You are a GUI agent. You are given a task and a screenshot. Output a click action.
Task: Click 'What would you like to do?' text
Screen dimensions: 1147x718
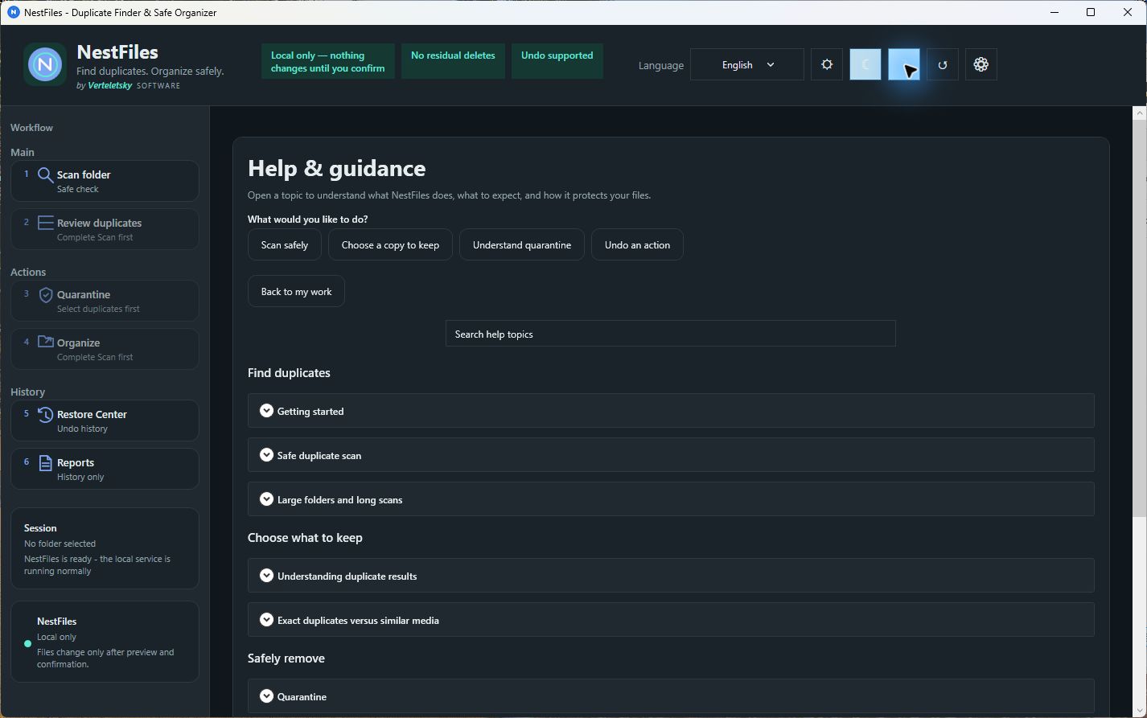308,220
